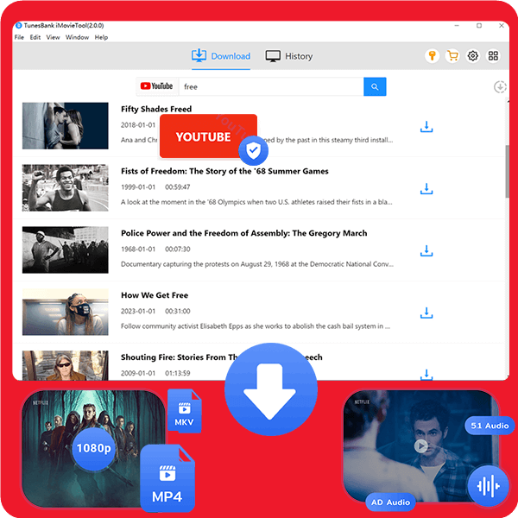The image size is (518, 518).
Task: Open the Fifty Shades Freed thumbnail
Action: (66, 126)
